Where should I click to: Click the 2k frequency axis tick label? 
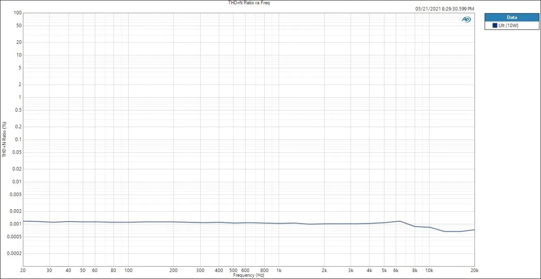point(324,270)
